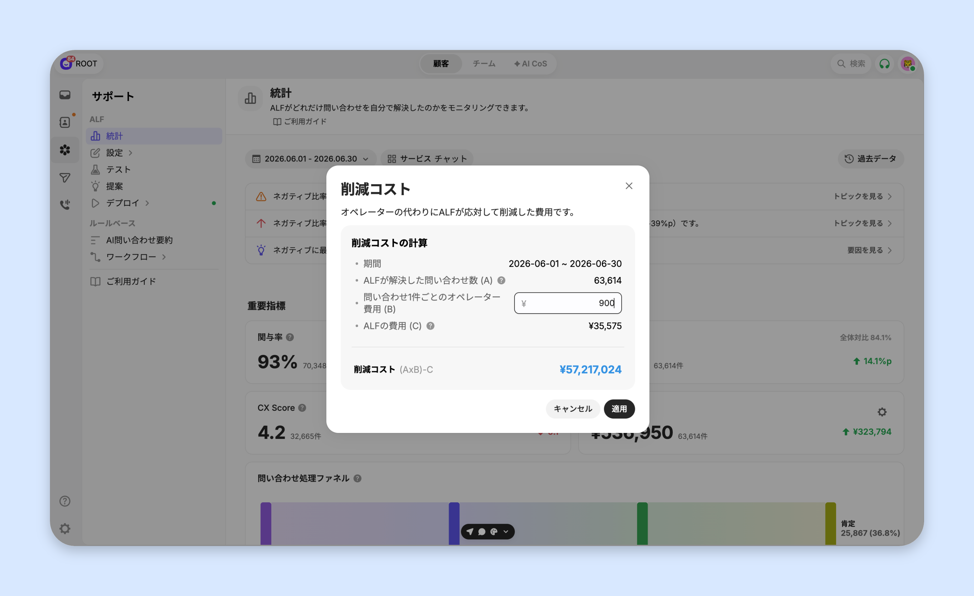Expand the デプロイ sidebar item
Viewport: 974px width, 596px height.
pyautogui.click(x=154, y=203)
